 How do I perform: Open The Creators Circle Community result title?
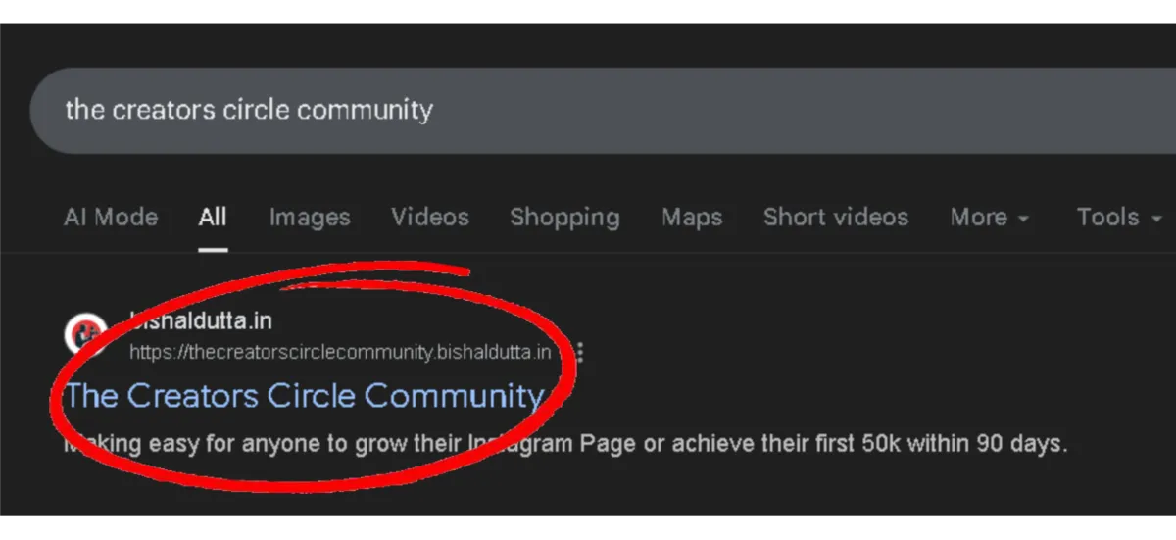coord(304,396)
